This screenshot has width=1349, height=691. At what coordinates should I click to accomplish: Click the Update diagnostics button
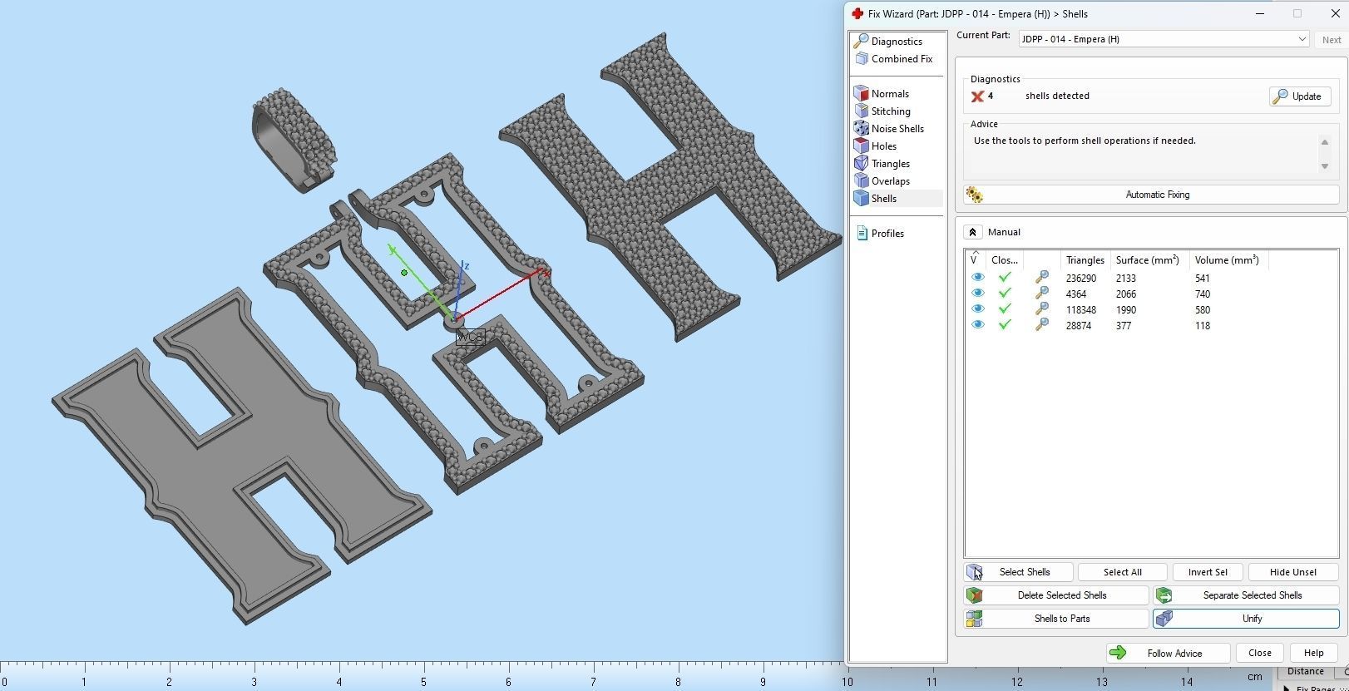tap(1300, 96)
